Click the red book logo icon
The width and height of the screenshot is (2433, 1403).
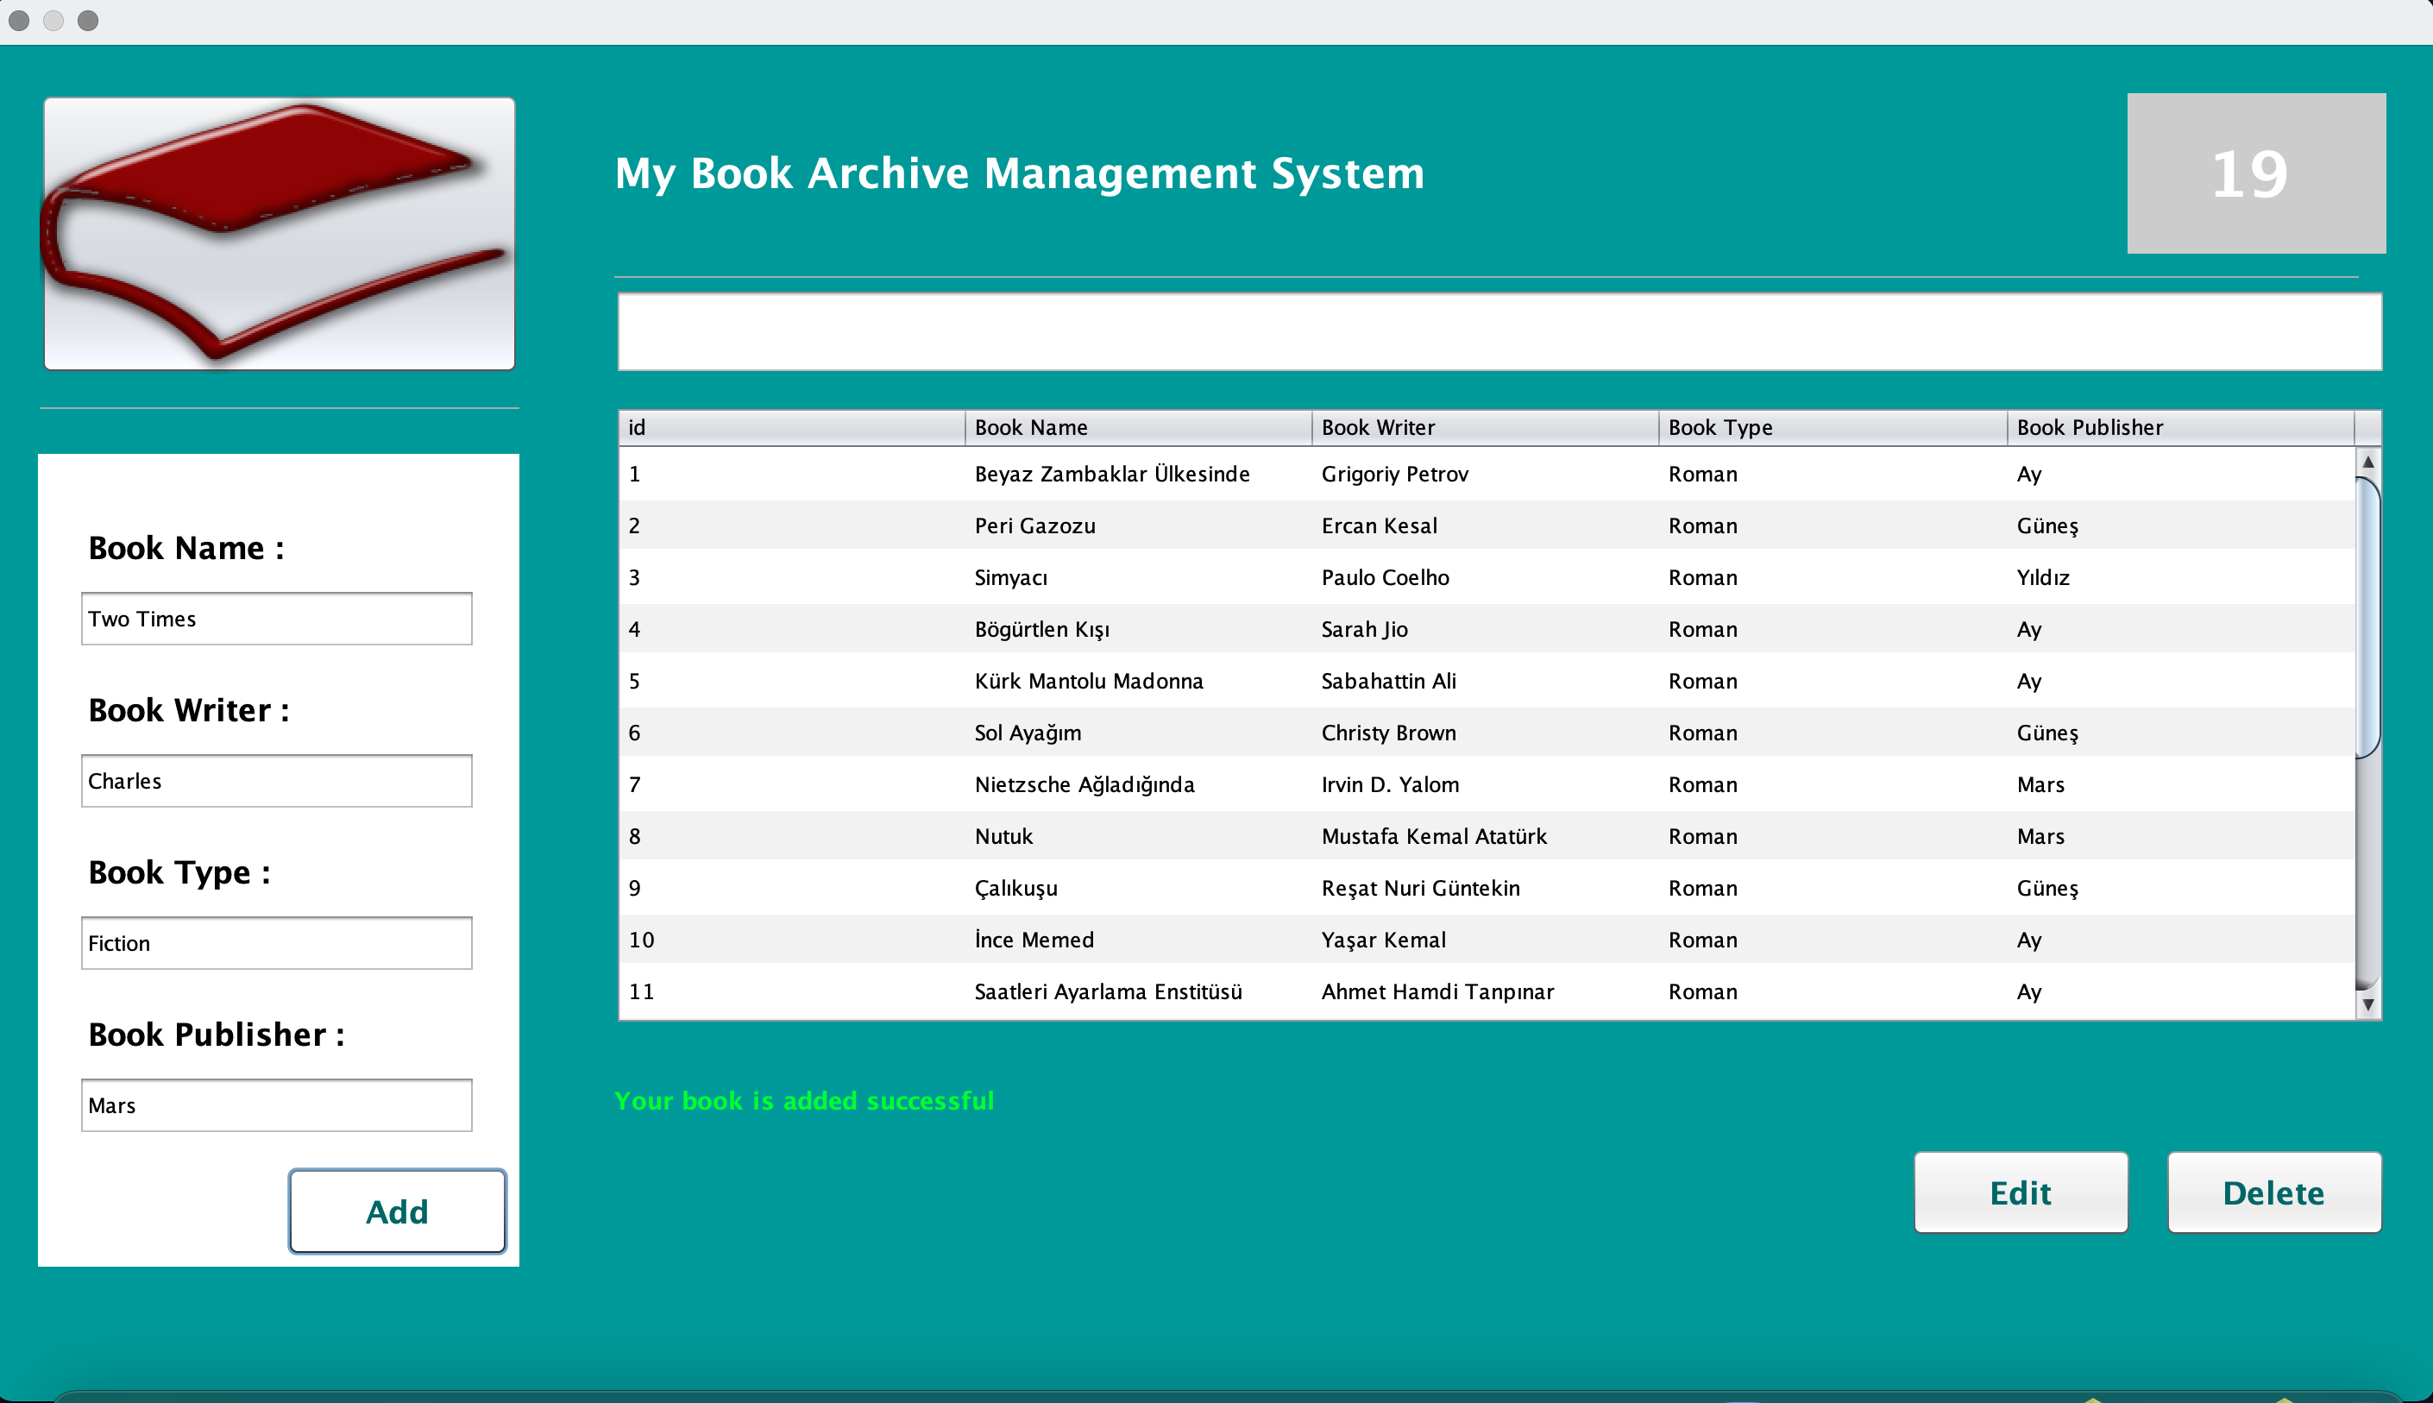click(279, 233)
